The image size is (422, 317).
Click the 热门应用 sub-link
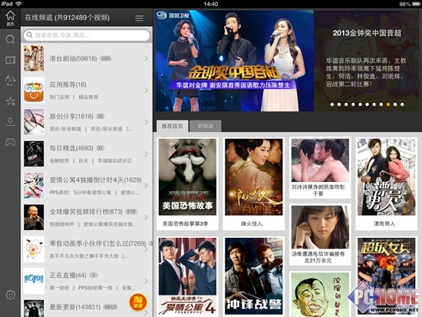pos(59,97)
